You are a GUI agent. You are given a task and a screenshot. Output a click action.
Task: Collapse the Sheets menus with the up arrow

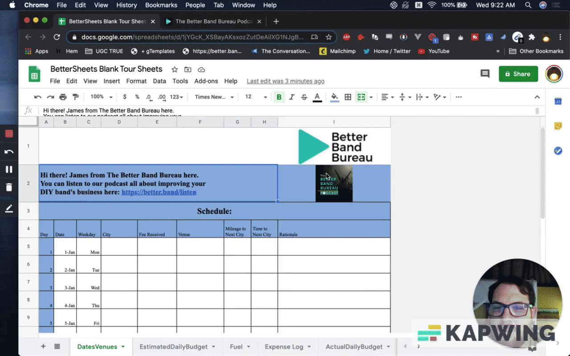coord(537,97)
